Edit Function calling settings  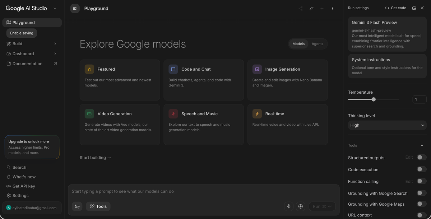409,181
